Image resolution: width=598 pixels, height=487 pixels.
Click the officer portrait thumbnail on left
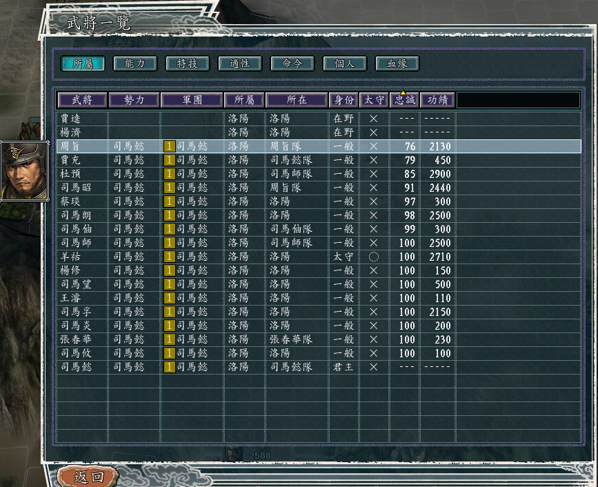pyautogui.click(x=24, y=170)
